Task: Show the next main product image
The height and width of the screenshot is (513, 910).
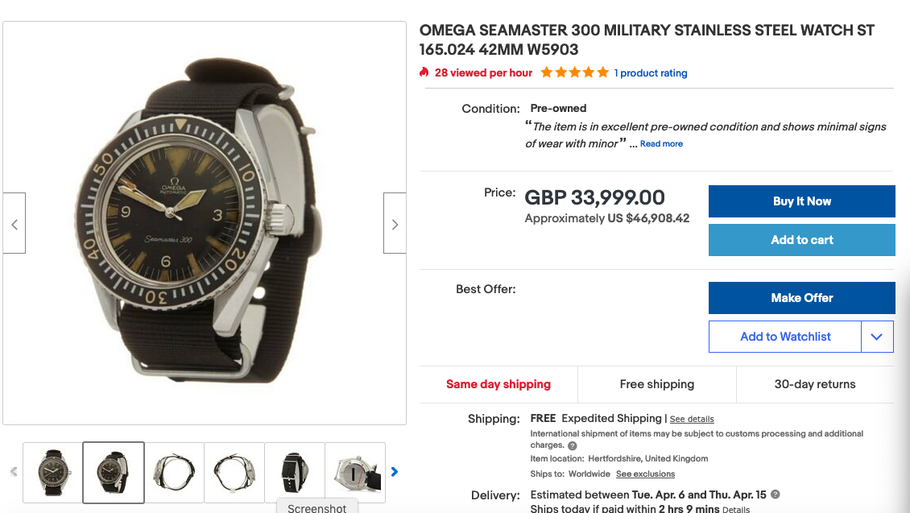Action: pyautogui.click(x=395, y=224)
